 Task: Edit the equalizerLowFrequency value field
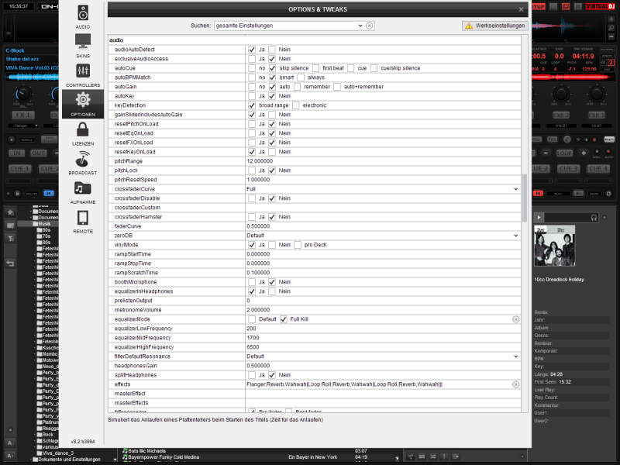pyautogui.click(x=383, y=329)
